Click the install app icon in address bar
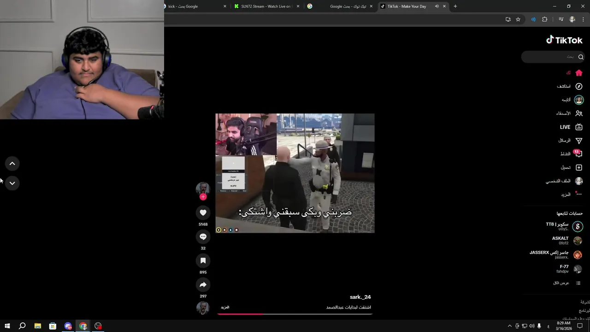 pyautogui.click(x=508, y=19)
